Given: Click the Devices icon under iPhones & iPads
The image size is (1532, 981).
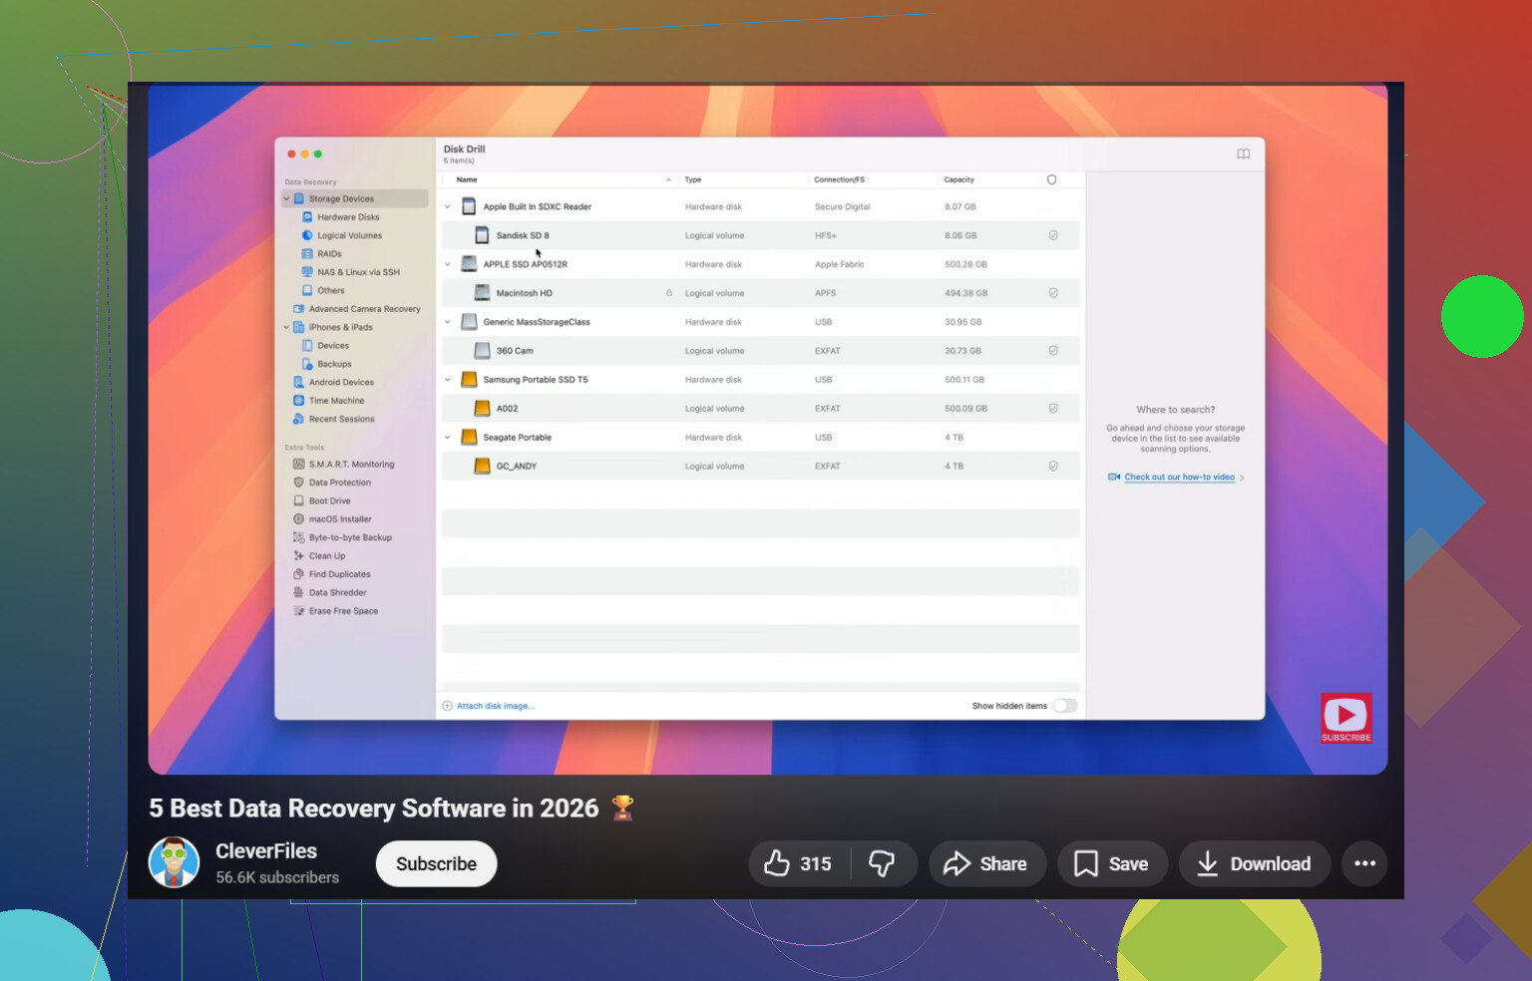Looking at the screenshot, I should (x=307, y=345).
